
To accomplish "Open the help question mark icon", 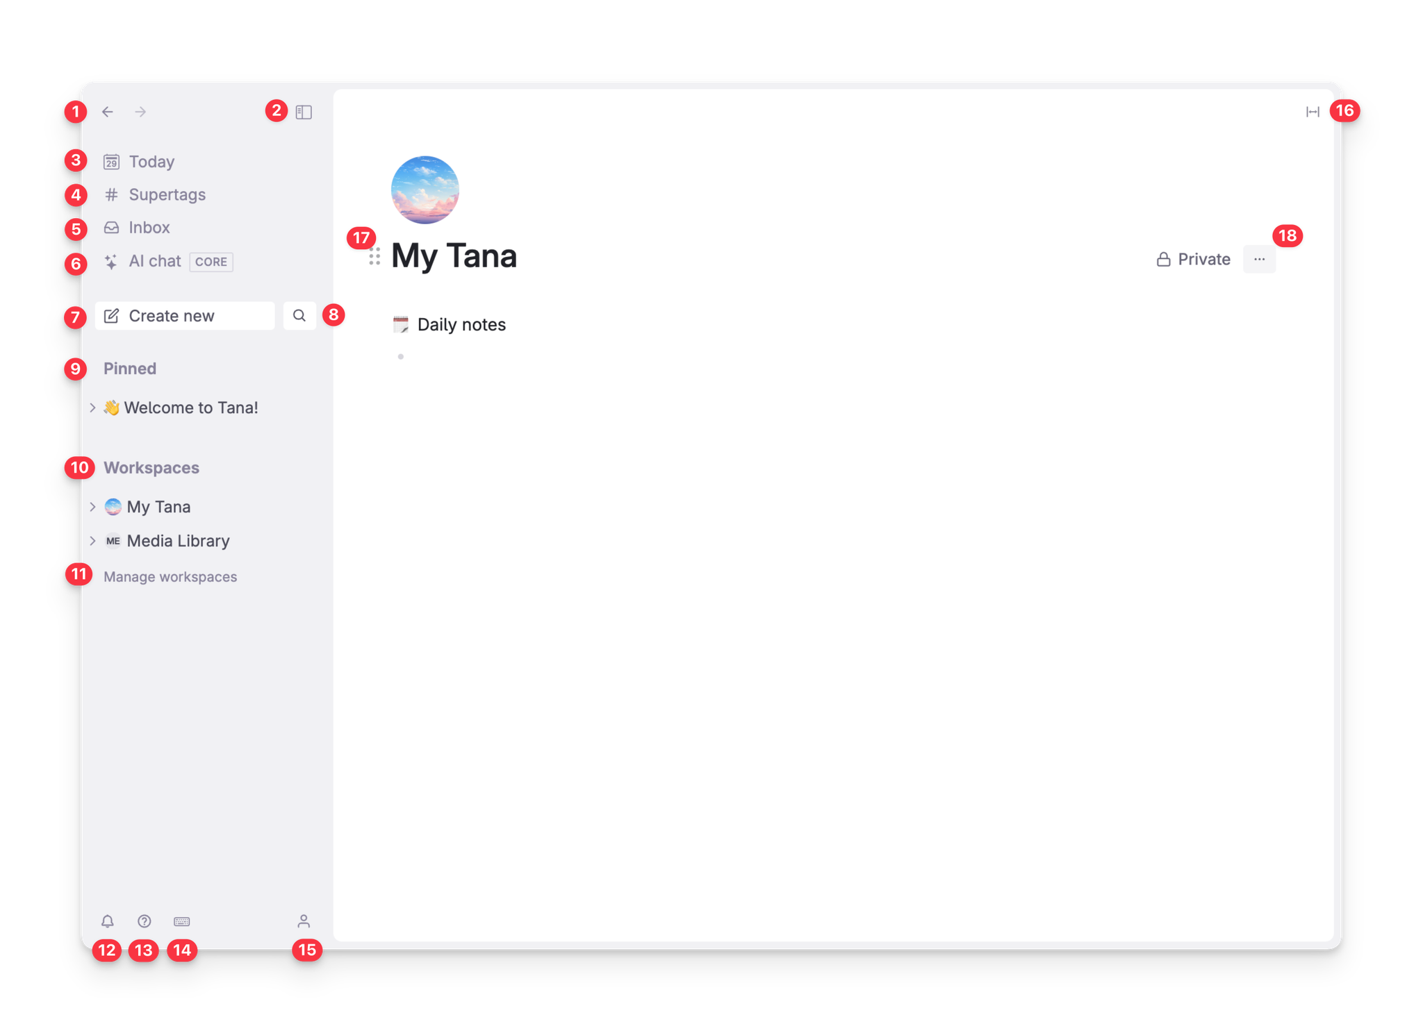I will point(145,921).
